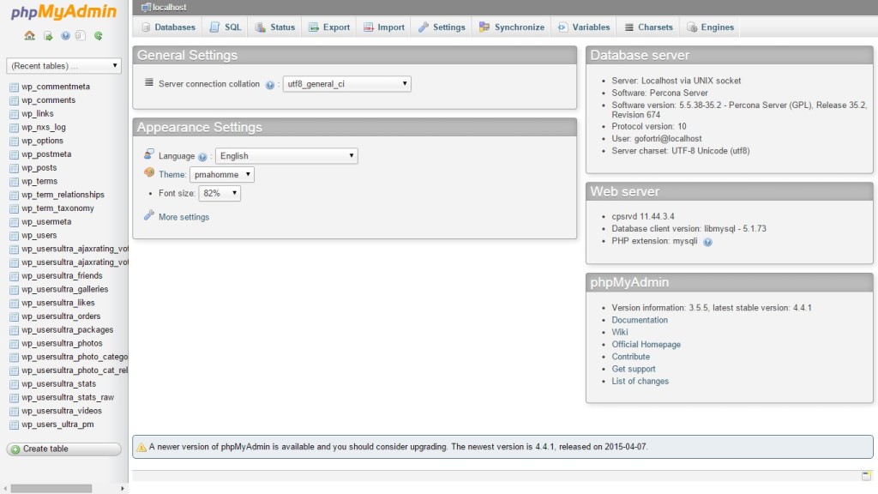Viewport: 878px width, 494px height.
Task: Click the upgrade notice mentioning version 4.4.1
Action: point(502,447)
